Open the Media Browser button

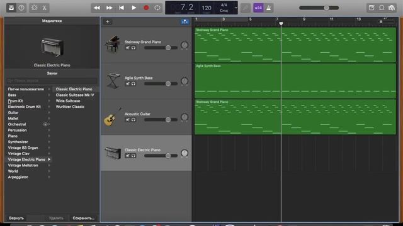coord(392,8)
